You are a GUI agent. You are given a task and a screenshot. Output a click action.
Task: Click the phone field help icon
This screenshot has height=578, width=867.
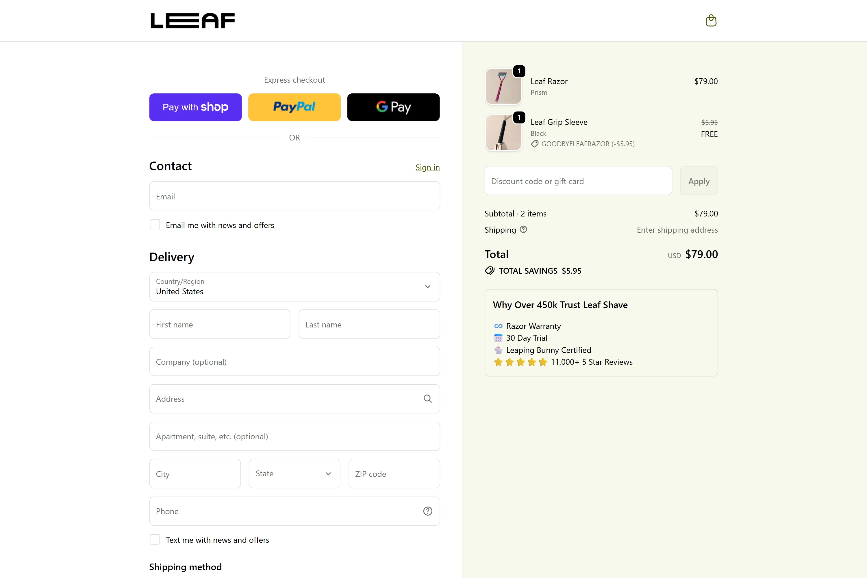coord(427,511)
